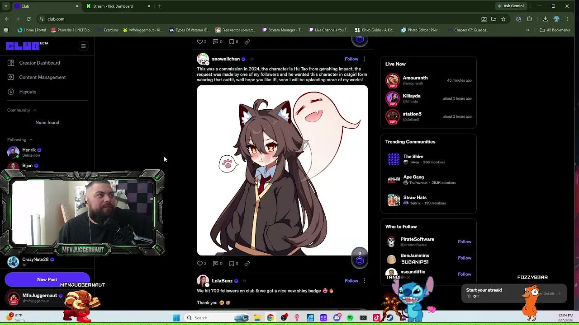579x325 pixels.
Task: Follow LolaBunz
Action: click(x=351, y=281)
